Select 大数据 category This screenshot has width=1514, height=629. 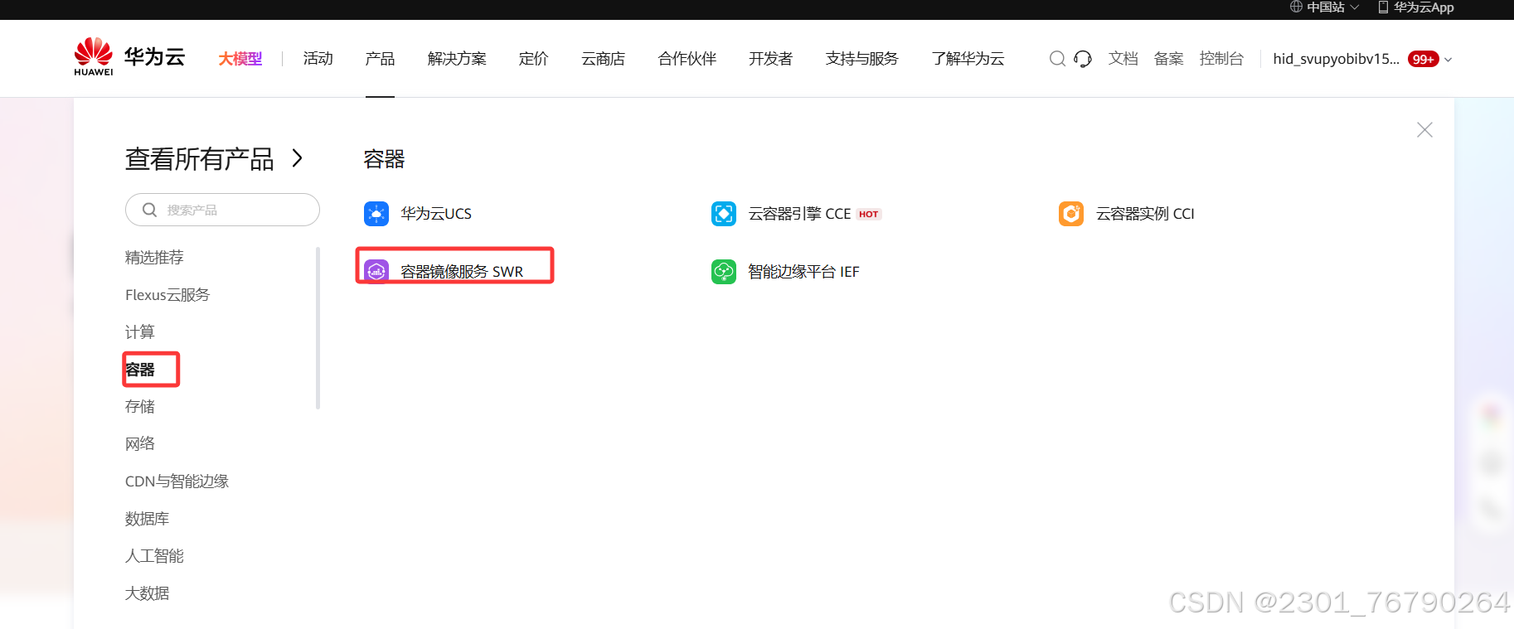[147, 593]
